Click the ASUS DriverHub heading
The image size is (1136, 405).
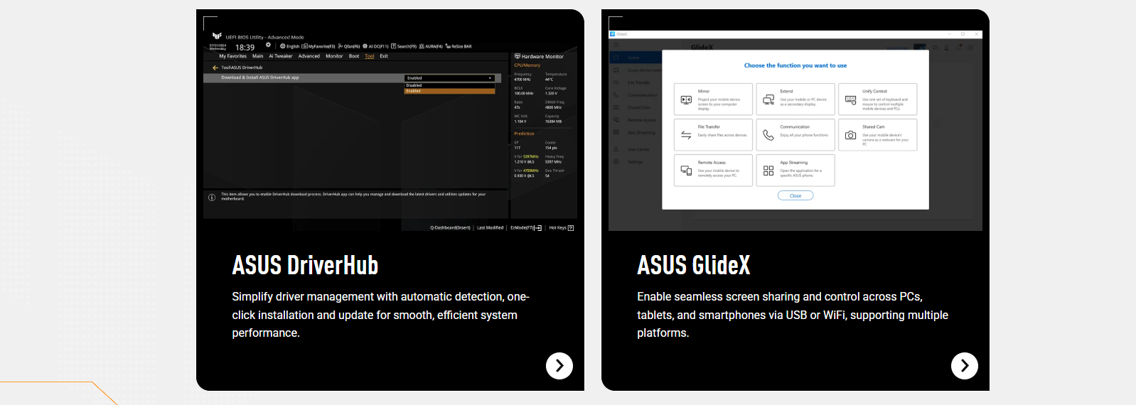[305, 266]
